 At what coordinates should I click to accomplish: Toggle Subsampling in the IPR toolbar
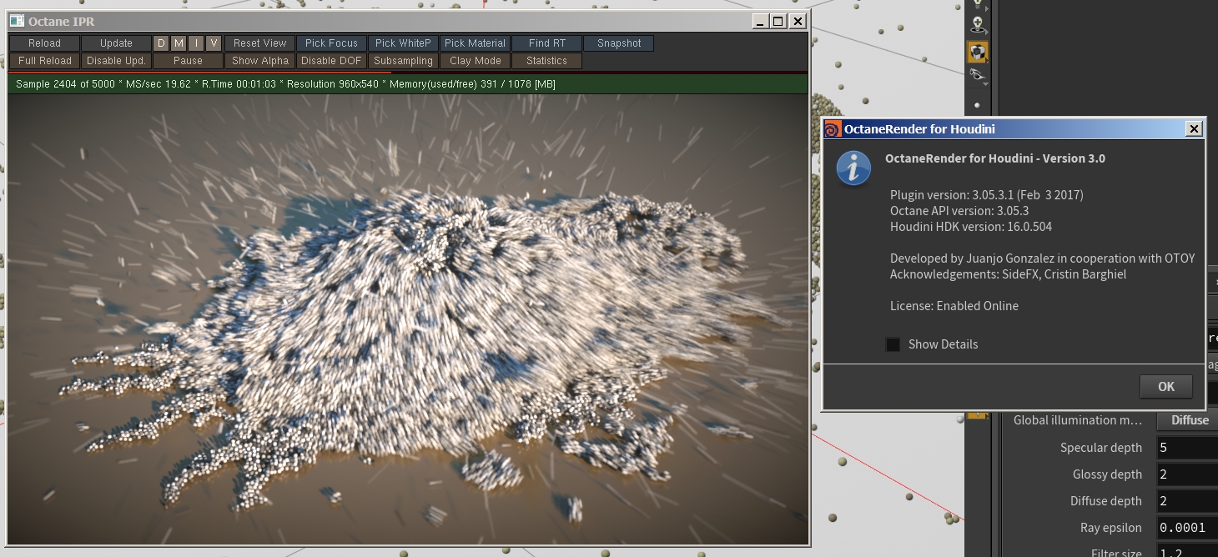(x=403, y=61)
